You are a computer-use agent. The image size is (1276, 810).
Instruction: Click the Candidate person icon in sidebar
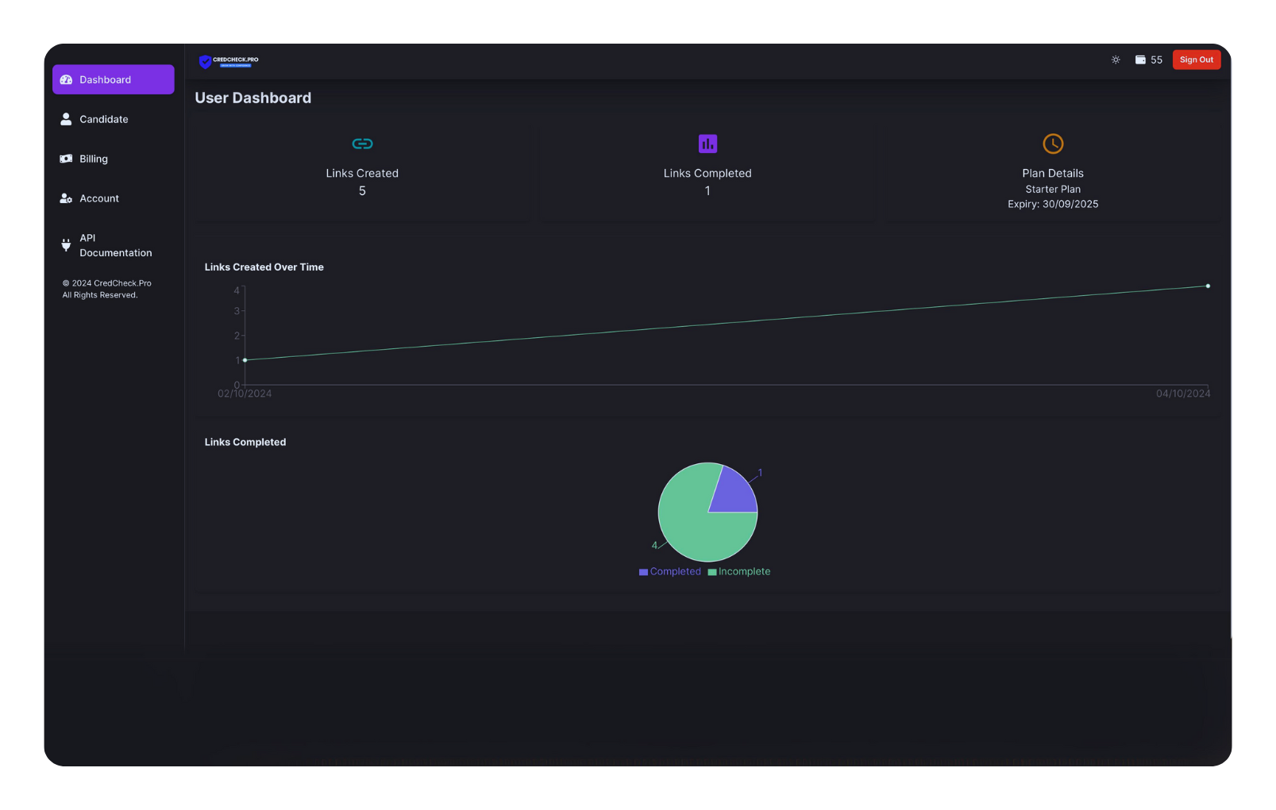point(65,118)
